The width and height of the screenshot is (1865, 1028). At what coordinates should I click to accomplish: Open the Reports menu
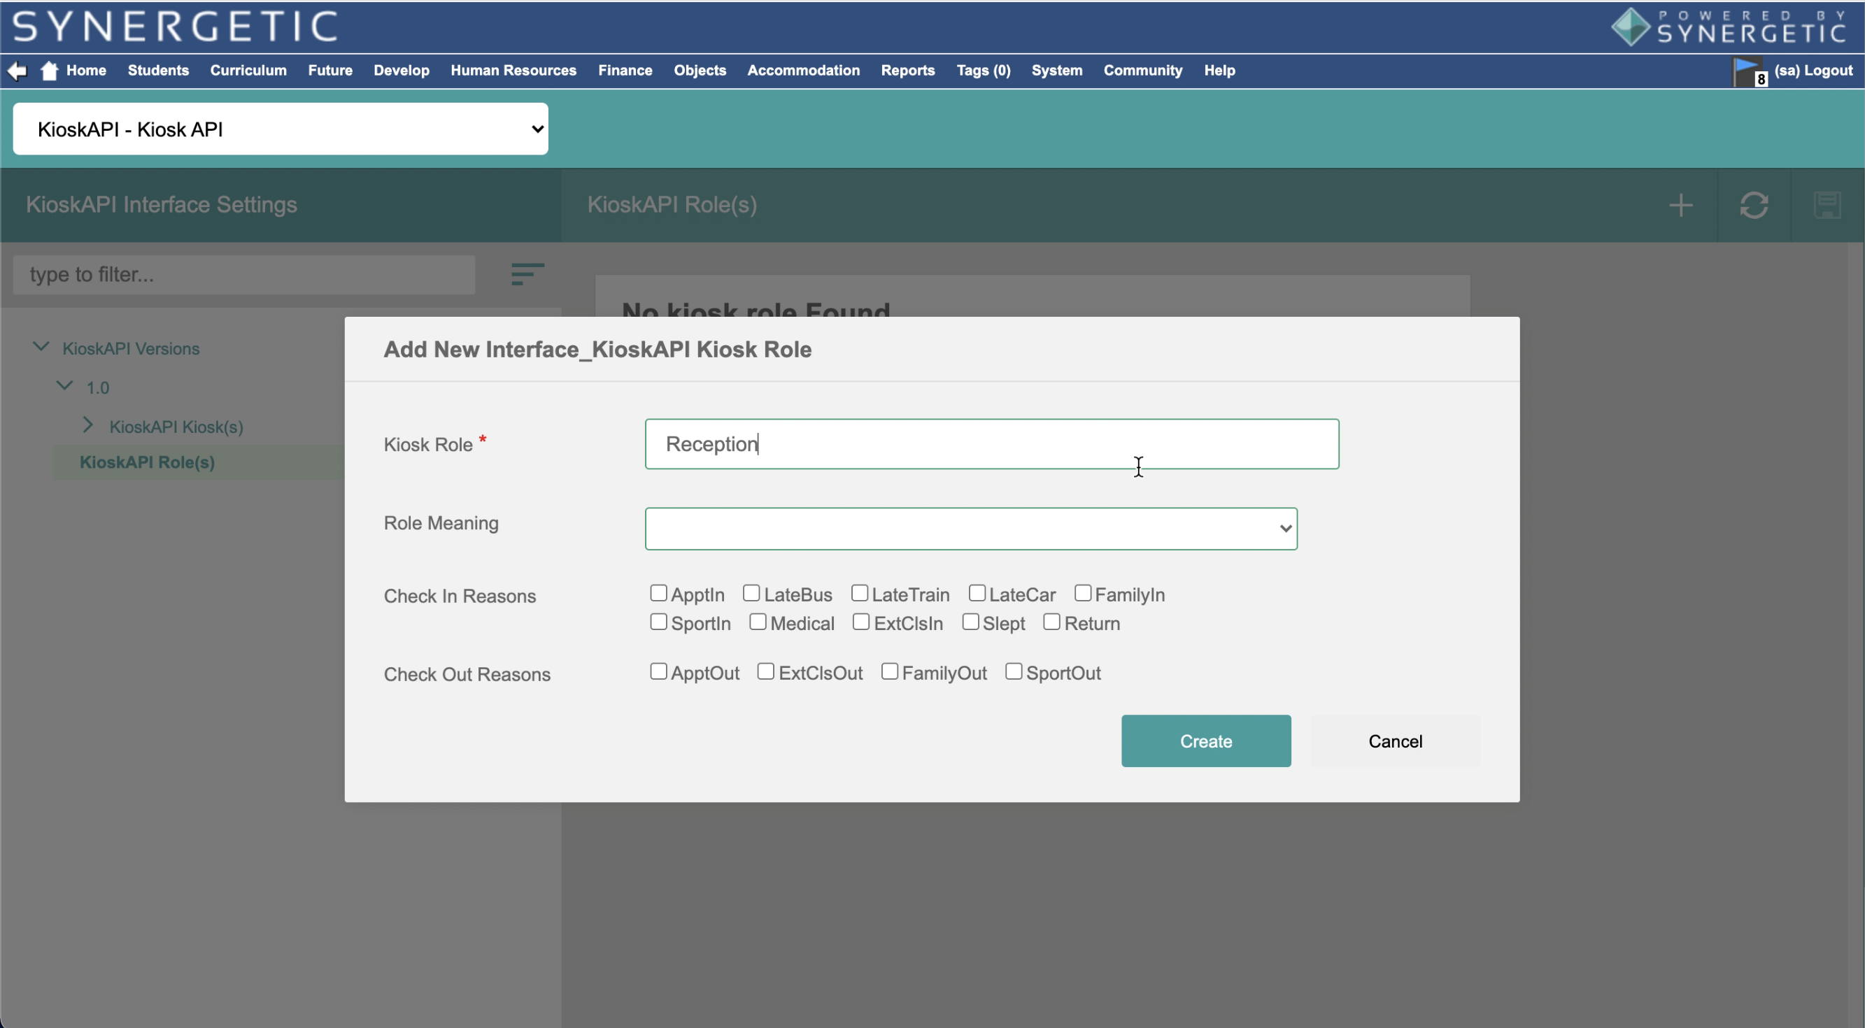tap(907, 70)
